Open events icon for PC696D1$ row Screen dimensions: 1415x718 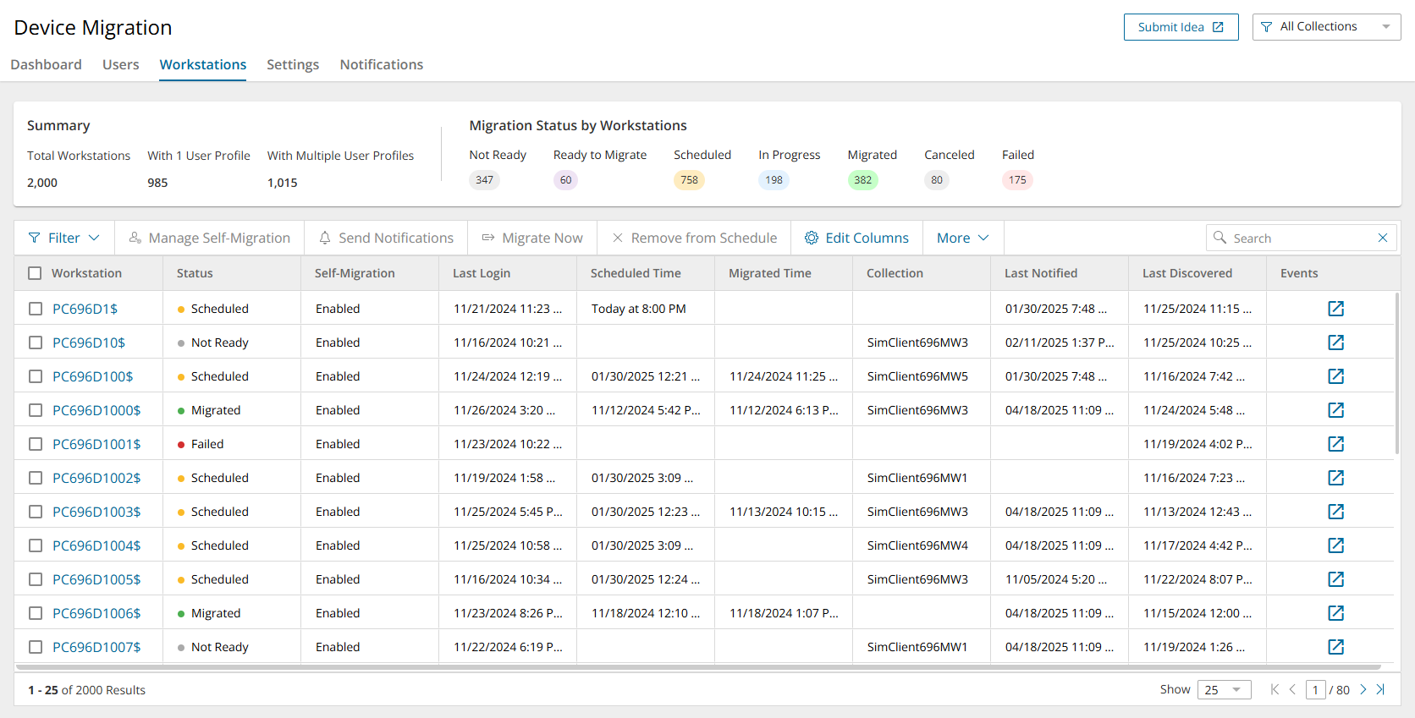1335,309
